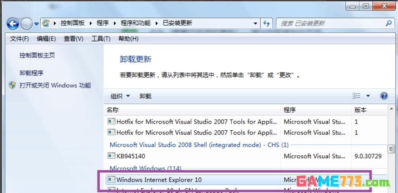Image resolution: width=398 pixels, height=193 pixels.
Task: Open the 组织 dropdown menu
Action: 120,96
